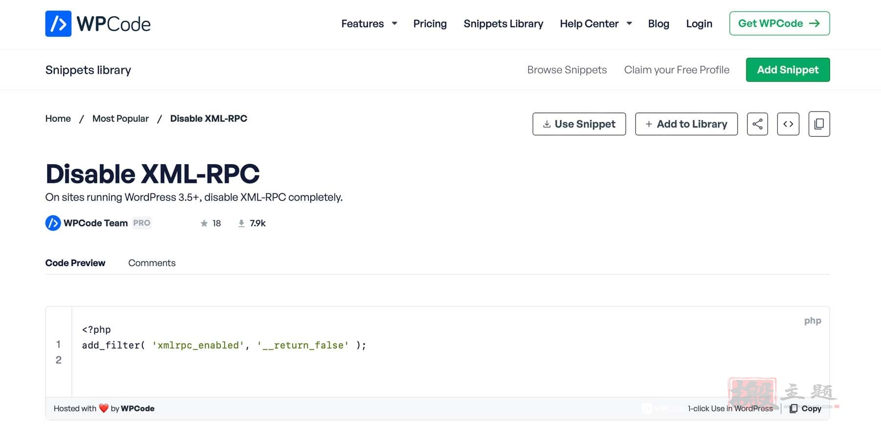This screenshot has width=881, height=447.
Task: Switch to the Code Preview tab
Action: [75, 263]
